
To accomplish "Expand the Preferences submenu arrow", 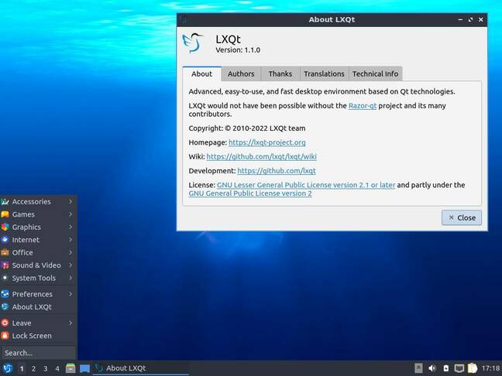I will pyautogui.click(x=70, y=294).
